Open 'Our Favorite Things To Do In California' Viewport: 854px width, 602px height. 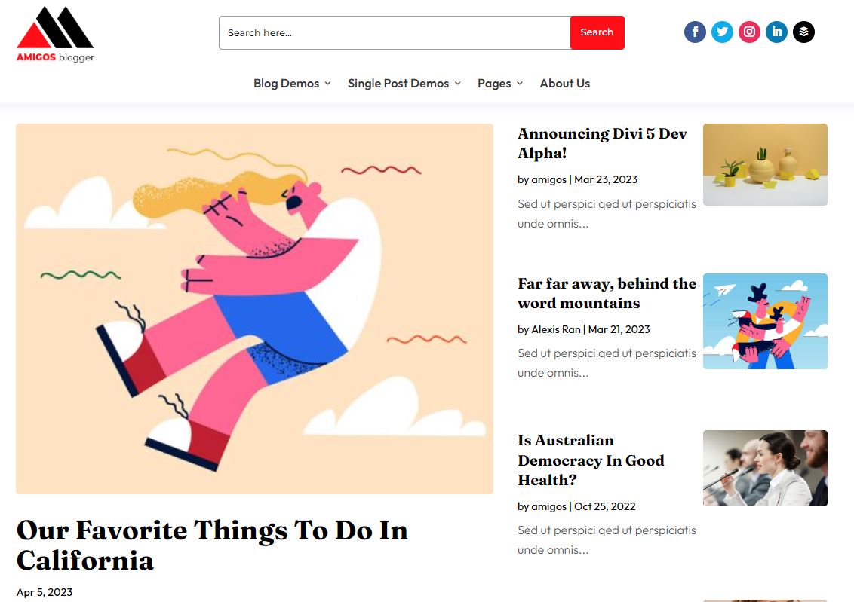click(x=212, y=545)
